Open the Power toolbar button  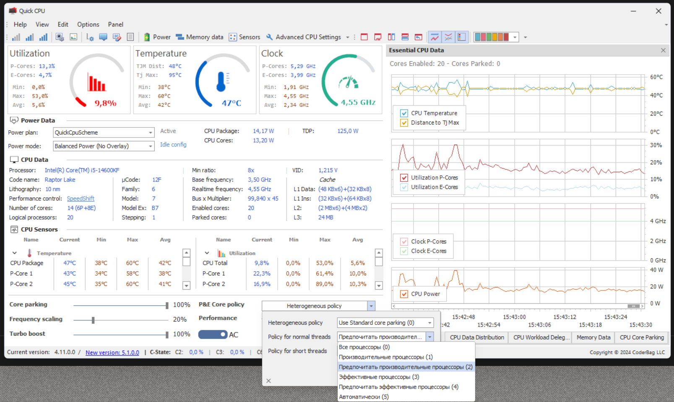(x=157, y=37)
